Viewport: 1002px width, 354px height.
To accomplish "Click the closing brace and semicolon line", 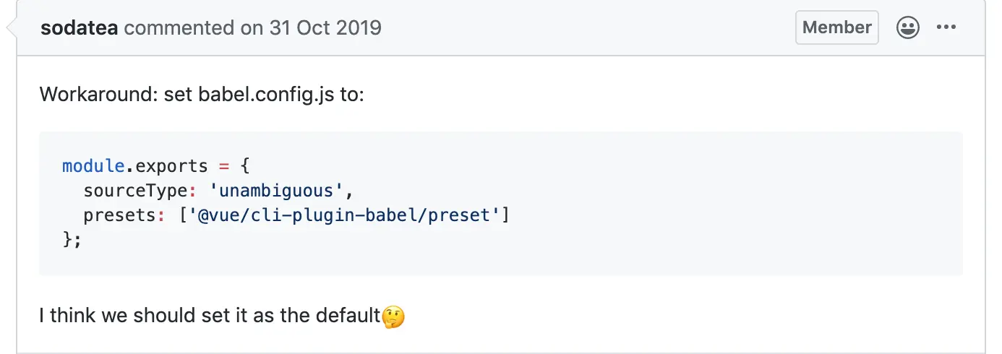I will coord(72,240).
